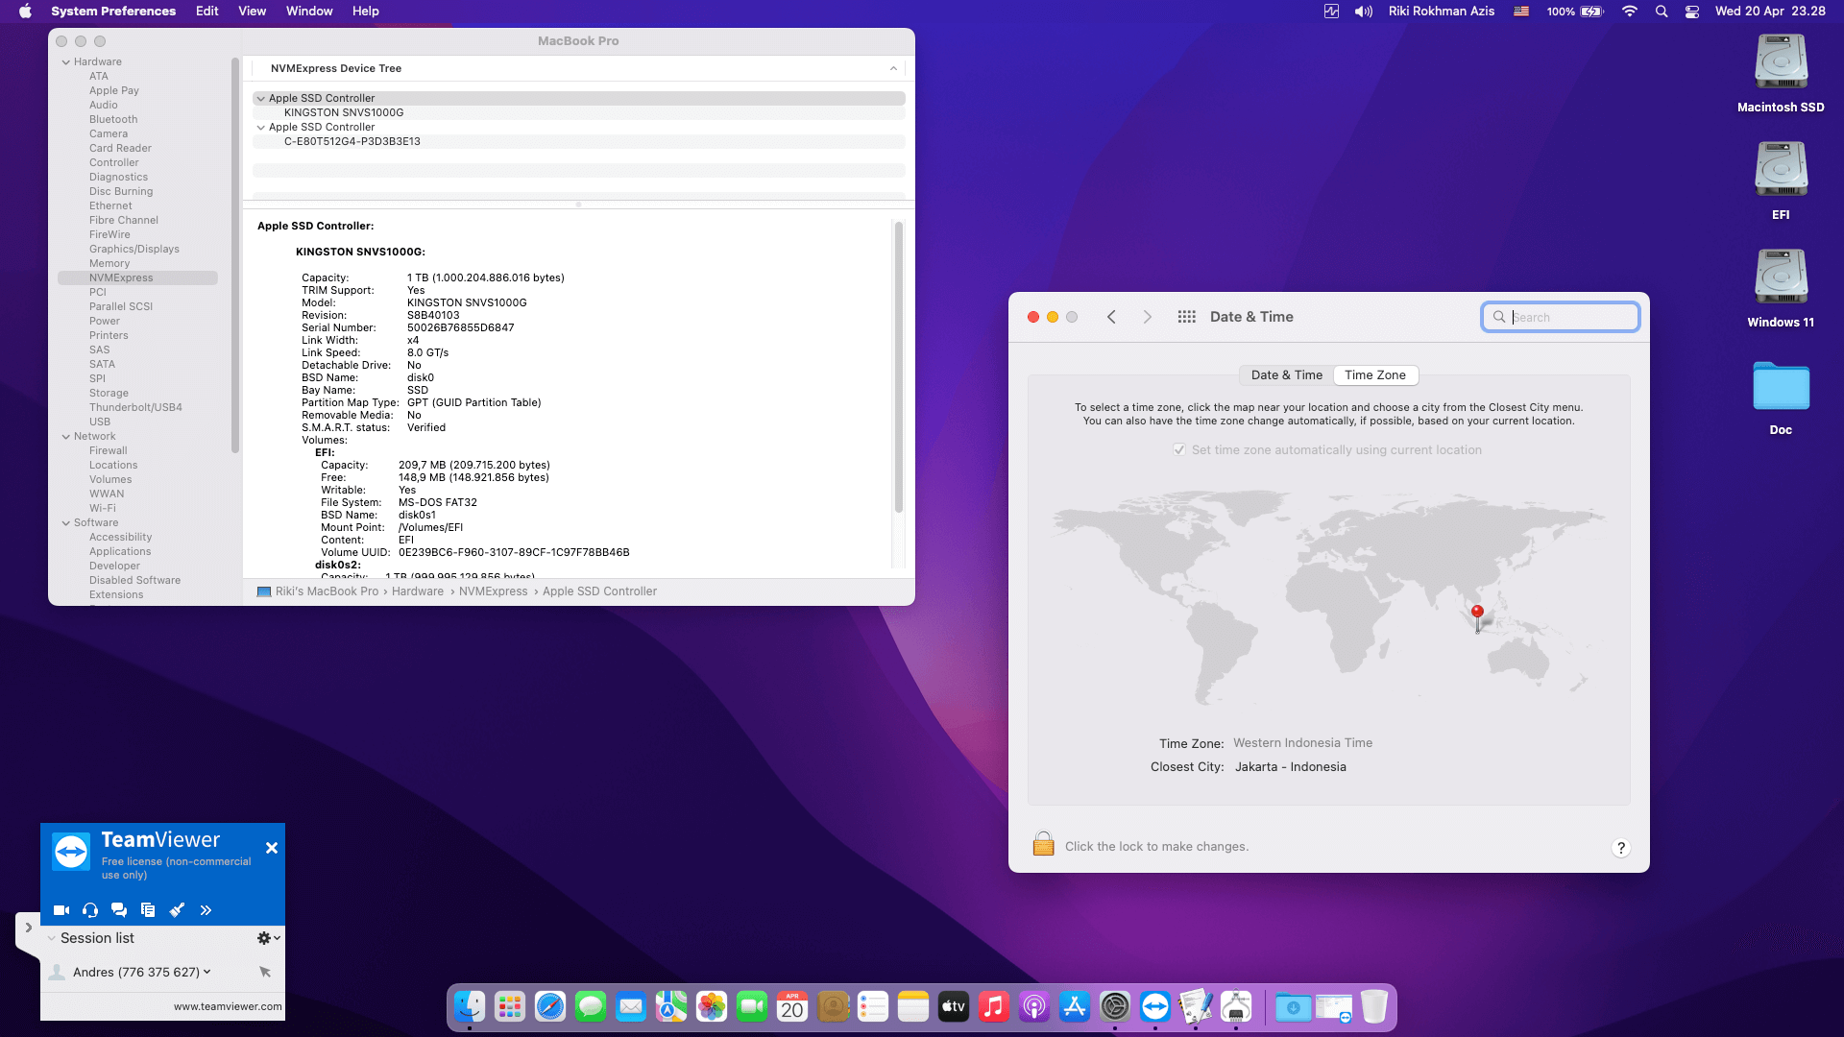Click the NVMExpress Device Tree sort chevron
1844x1037 pixels.
[x=893, y=69]
